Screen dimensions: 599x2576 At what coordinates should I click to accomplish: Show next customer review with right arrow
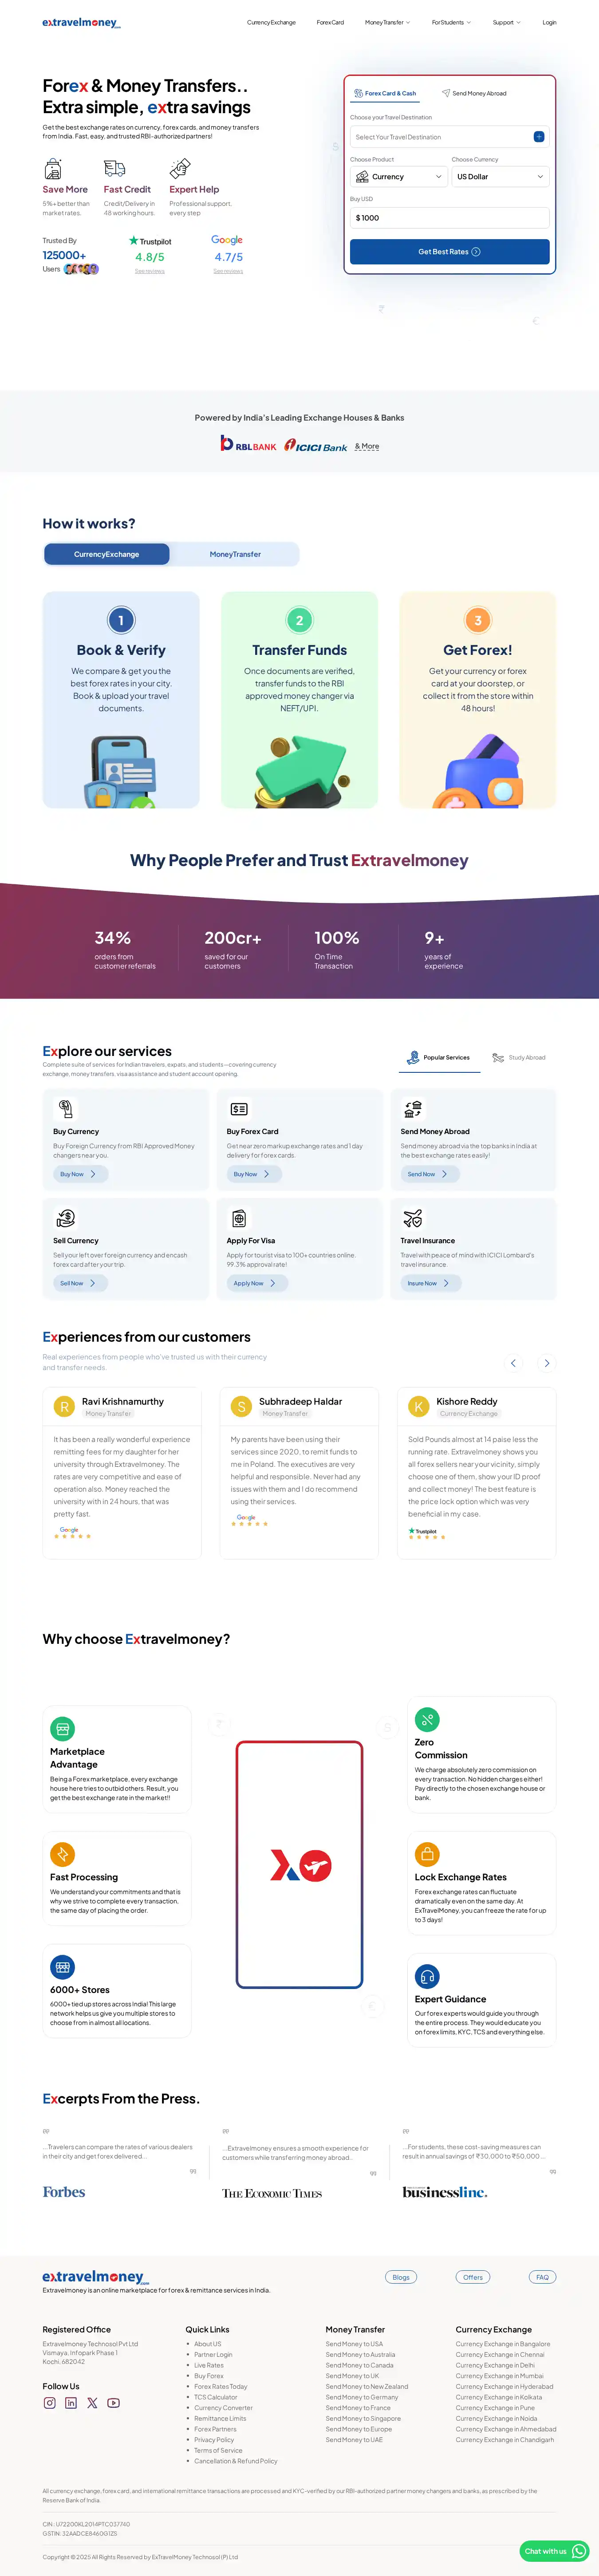click(x=546, y=1363)
